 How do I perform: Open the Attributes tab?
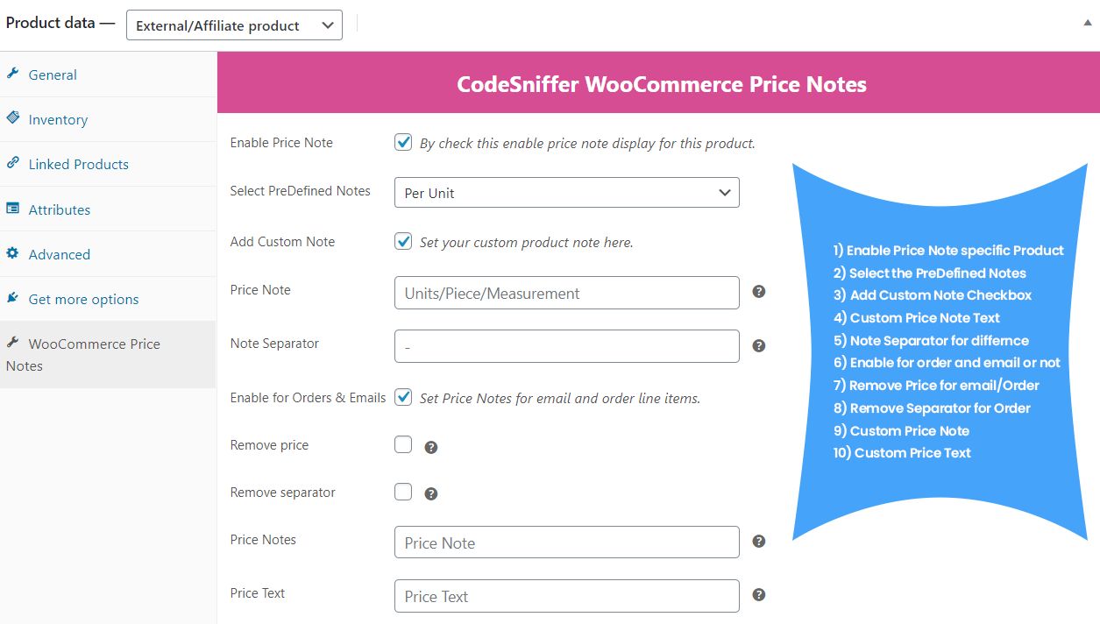coord(60,210)
